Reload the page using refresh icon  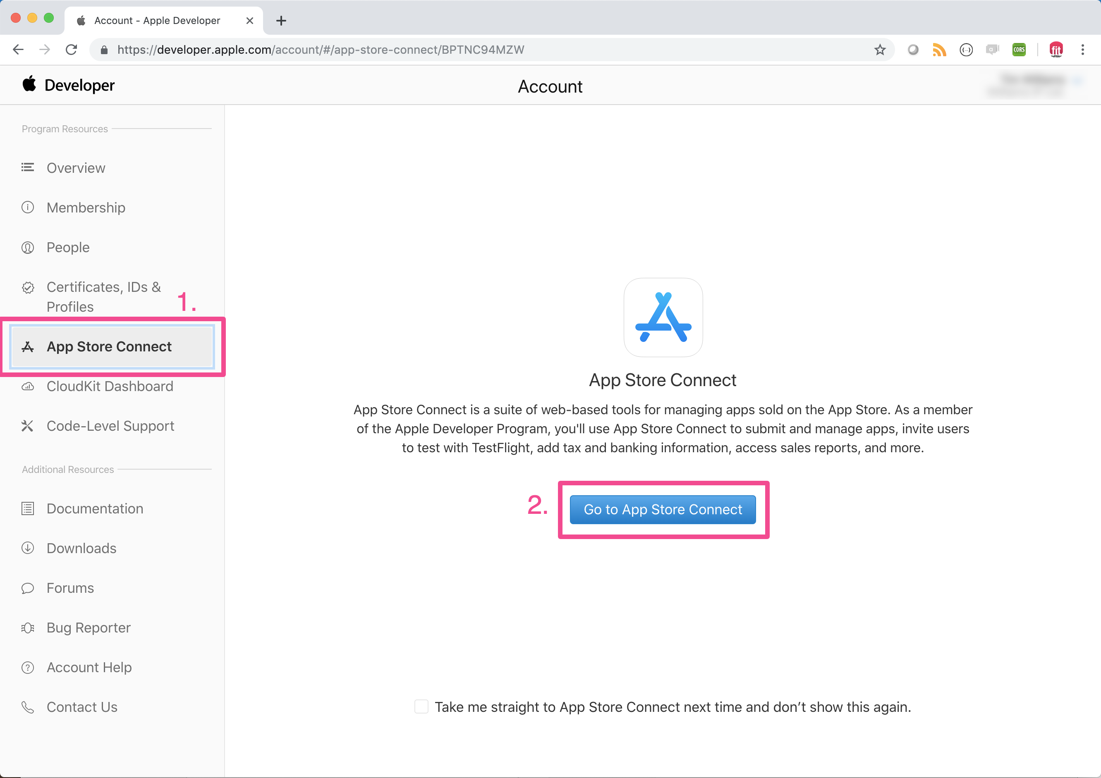click(x=72, y=50)
